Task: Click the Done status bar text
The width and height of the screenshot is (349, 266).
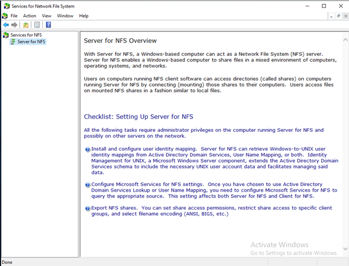Action: pos(7,262)
